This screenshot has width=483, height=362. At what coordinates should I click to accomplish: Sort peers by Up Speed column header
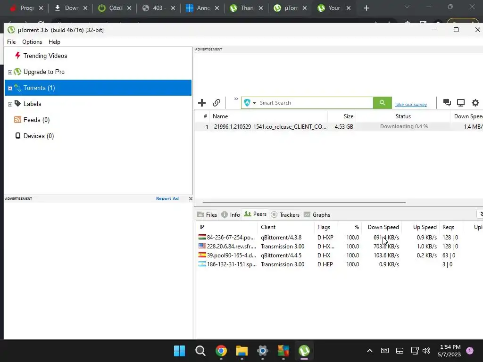tap(420, 227)
